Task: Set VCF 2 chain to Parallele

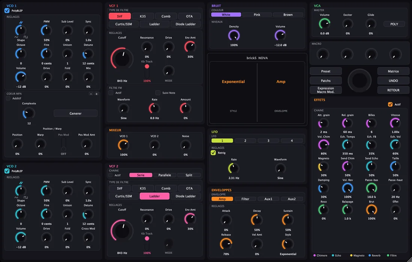Action: pyautogui.click(x=164, y=175)
